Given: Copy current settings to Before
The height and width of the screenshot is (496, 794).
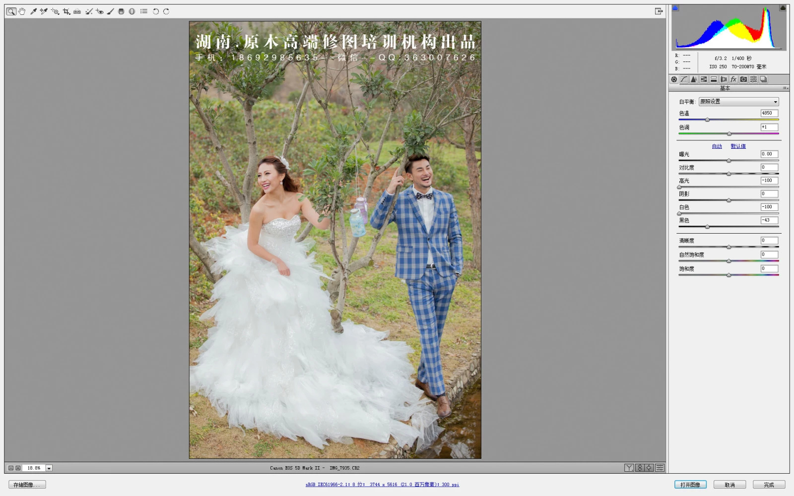Looking at the screenshot, I should point(649,468).
